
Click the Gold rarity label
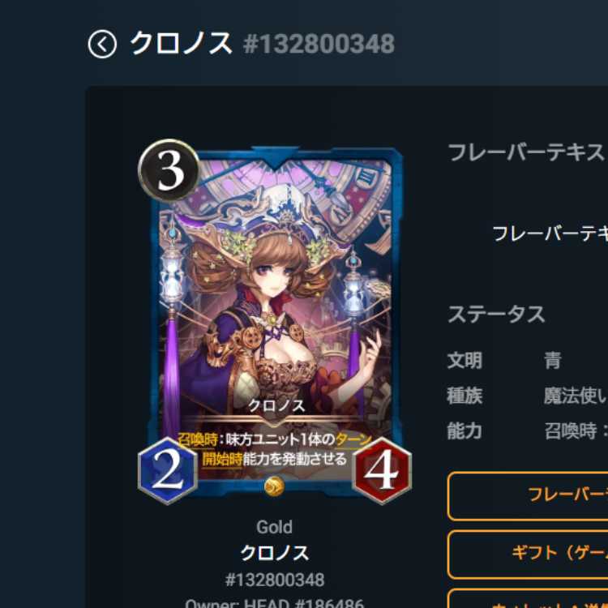tap(274, 527)
